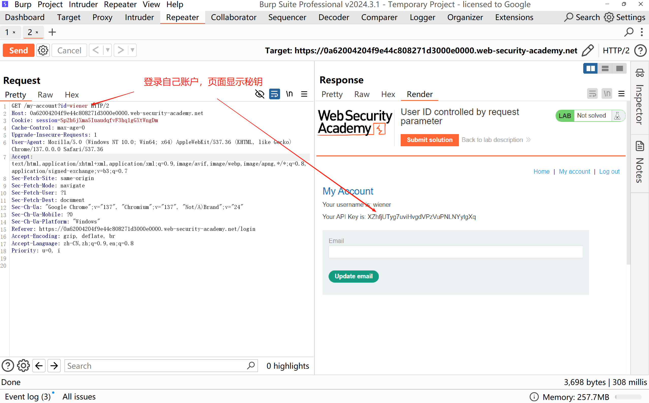The width and height of the screenshot is (649, 403).
Task: Click the Log out link
Action: pyautogui.click(x=609, y=171)
